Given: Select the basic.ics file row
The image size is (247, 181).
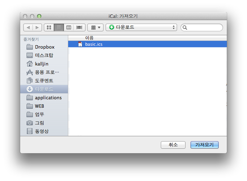Looking at the screenshot, I should pyautogui.click(x=148, y=44).
